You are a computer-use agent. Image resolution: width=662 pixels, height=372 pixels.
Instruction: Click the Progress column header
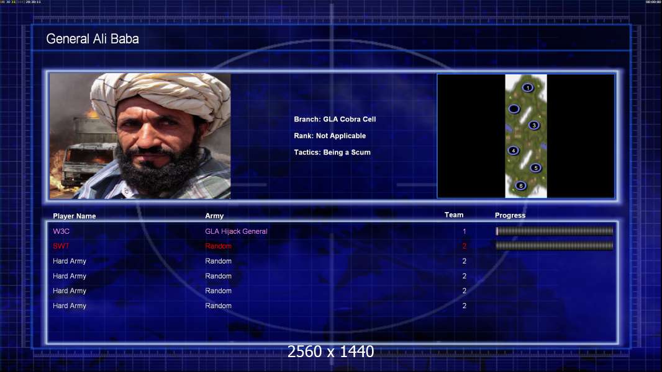click(x=510, y=215)
